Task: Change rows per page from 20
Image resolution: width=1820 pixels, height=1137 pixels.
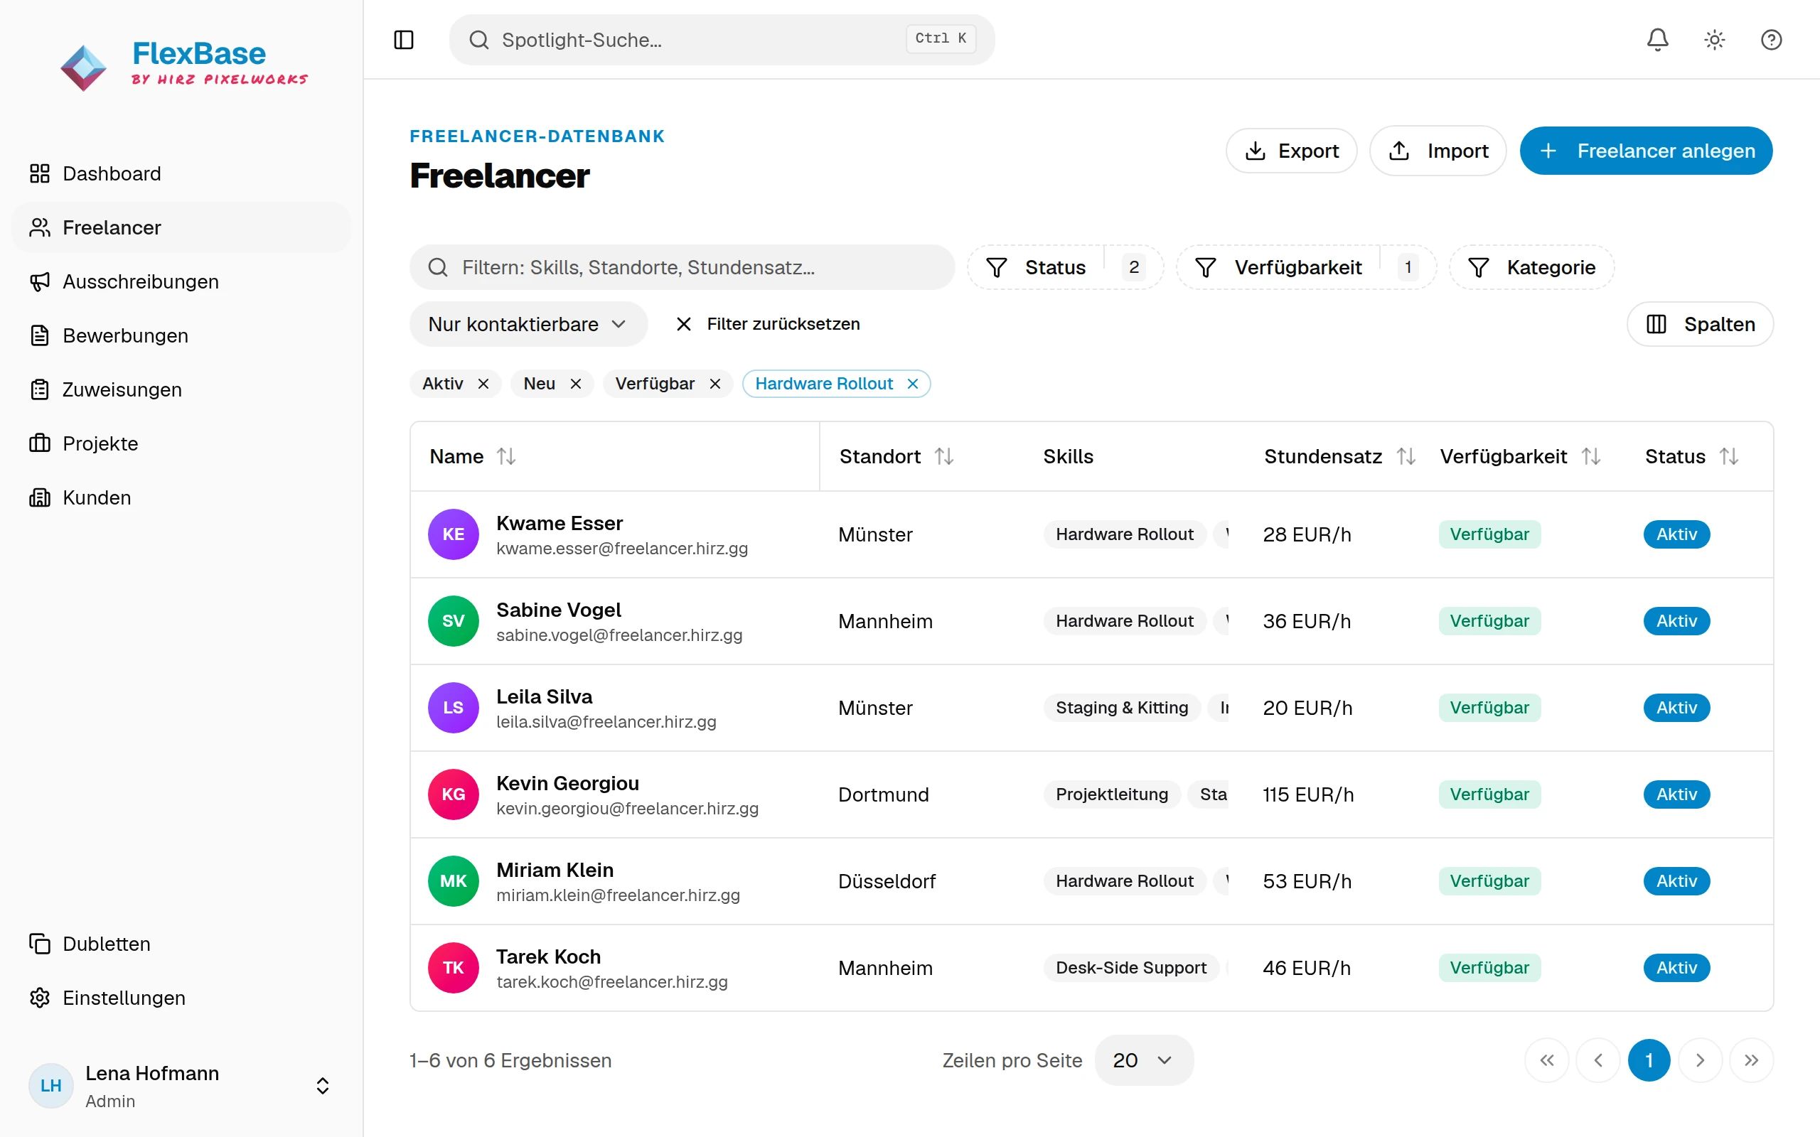Action: tap(1143, 1060)
